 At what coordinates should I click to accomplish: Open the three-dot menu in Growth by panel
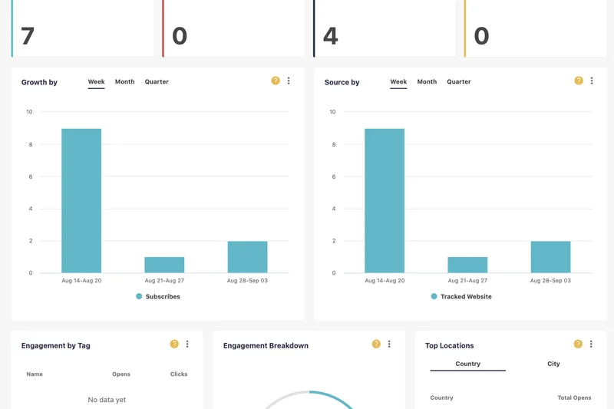[x=289, y=81]
